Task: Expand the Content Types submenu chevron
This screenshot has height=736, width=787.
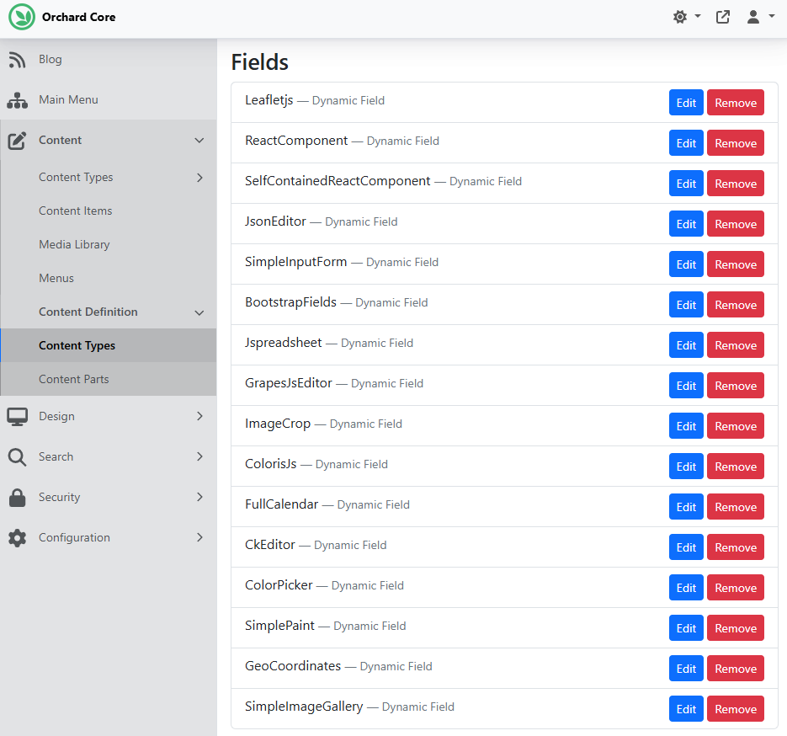Action: (199, 178)
